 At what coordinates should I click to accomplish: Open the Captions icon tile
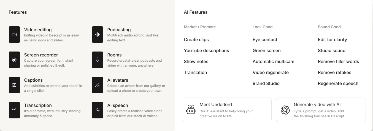(14, 85)
